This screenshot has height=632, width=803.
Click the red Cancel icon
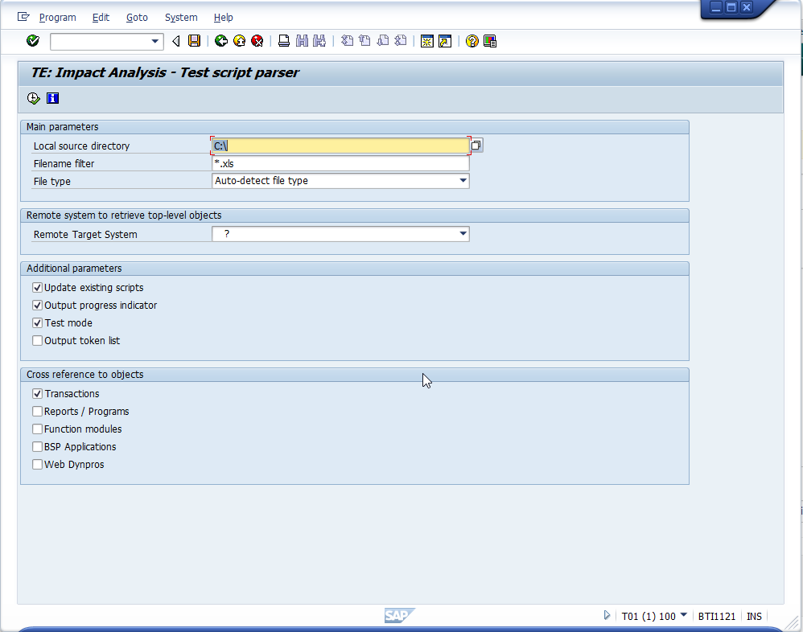point(257,41)
